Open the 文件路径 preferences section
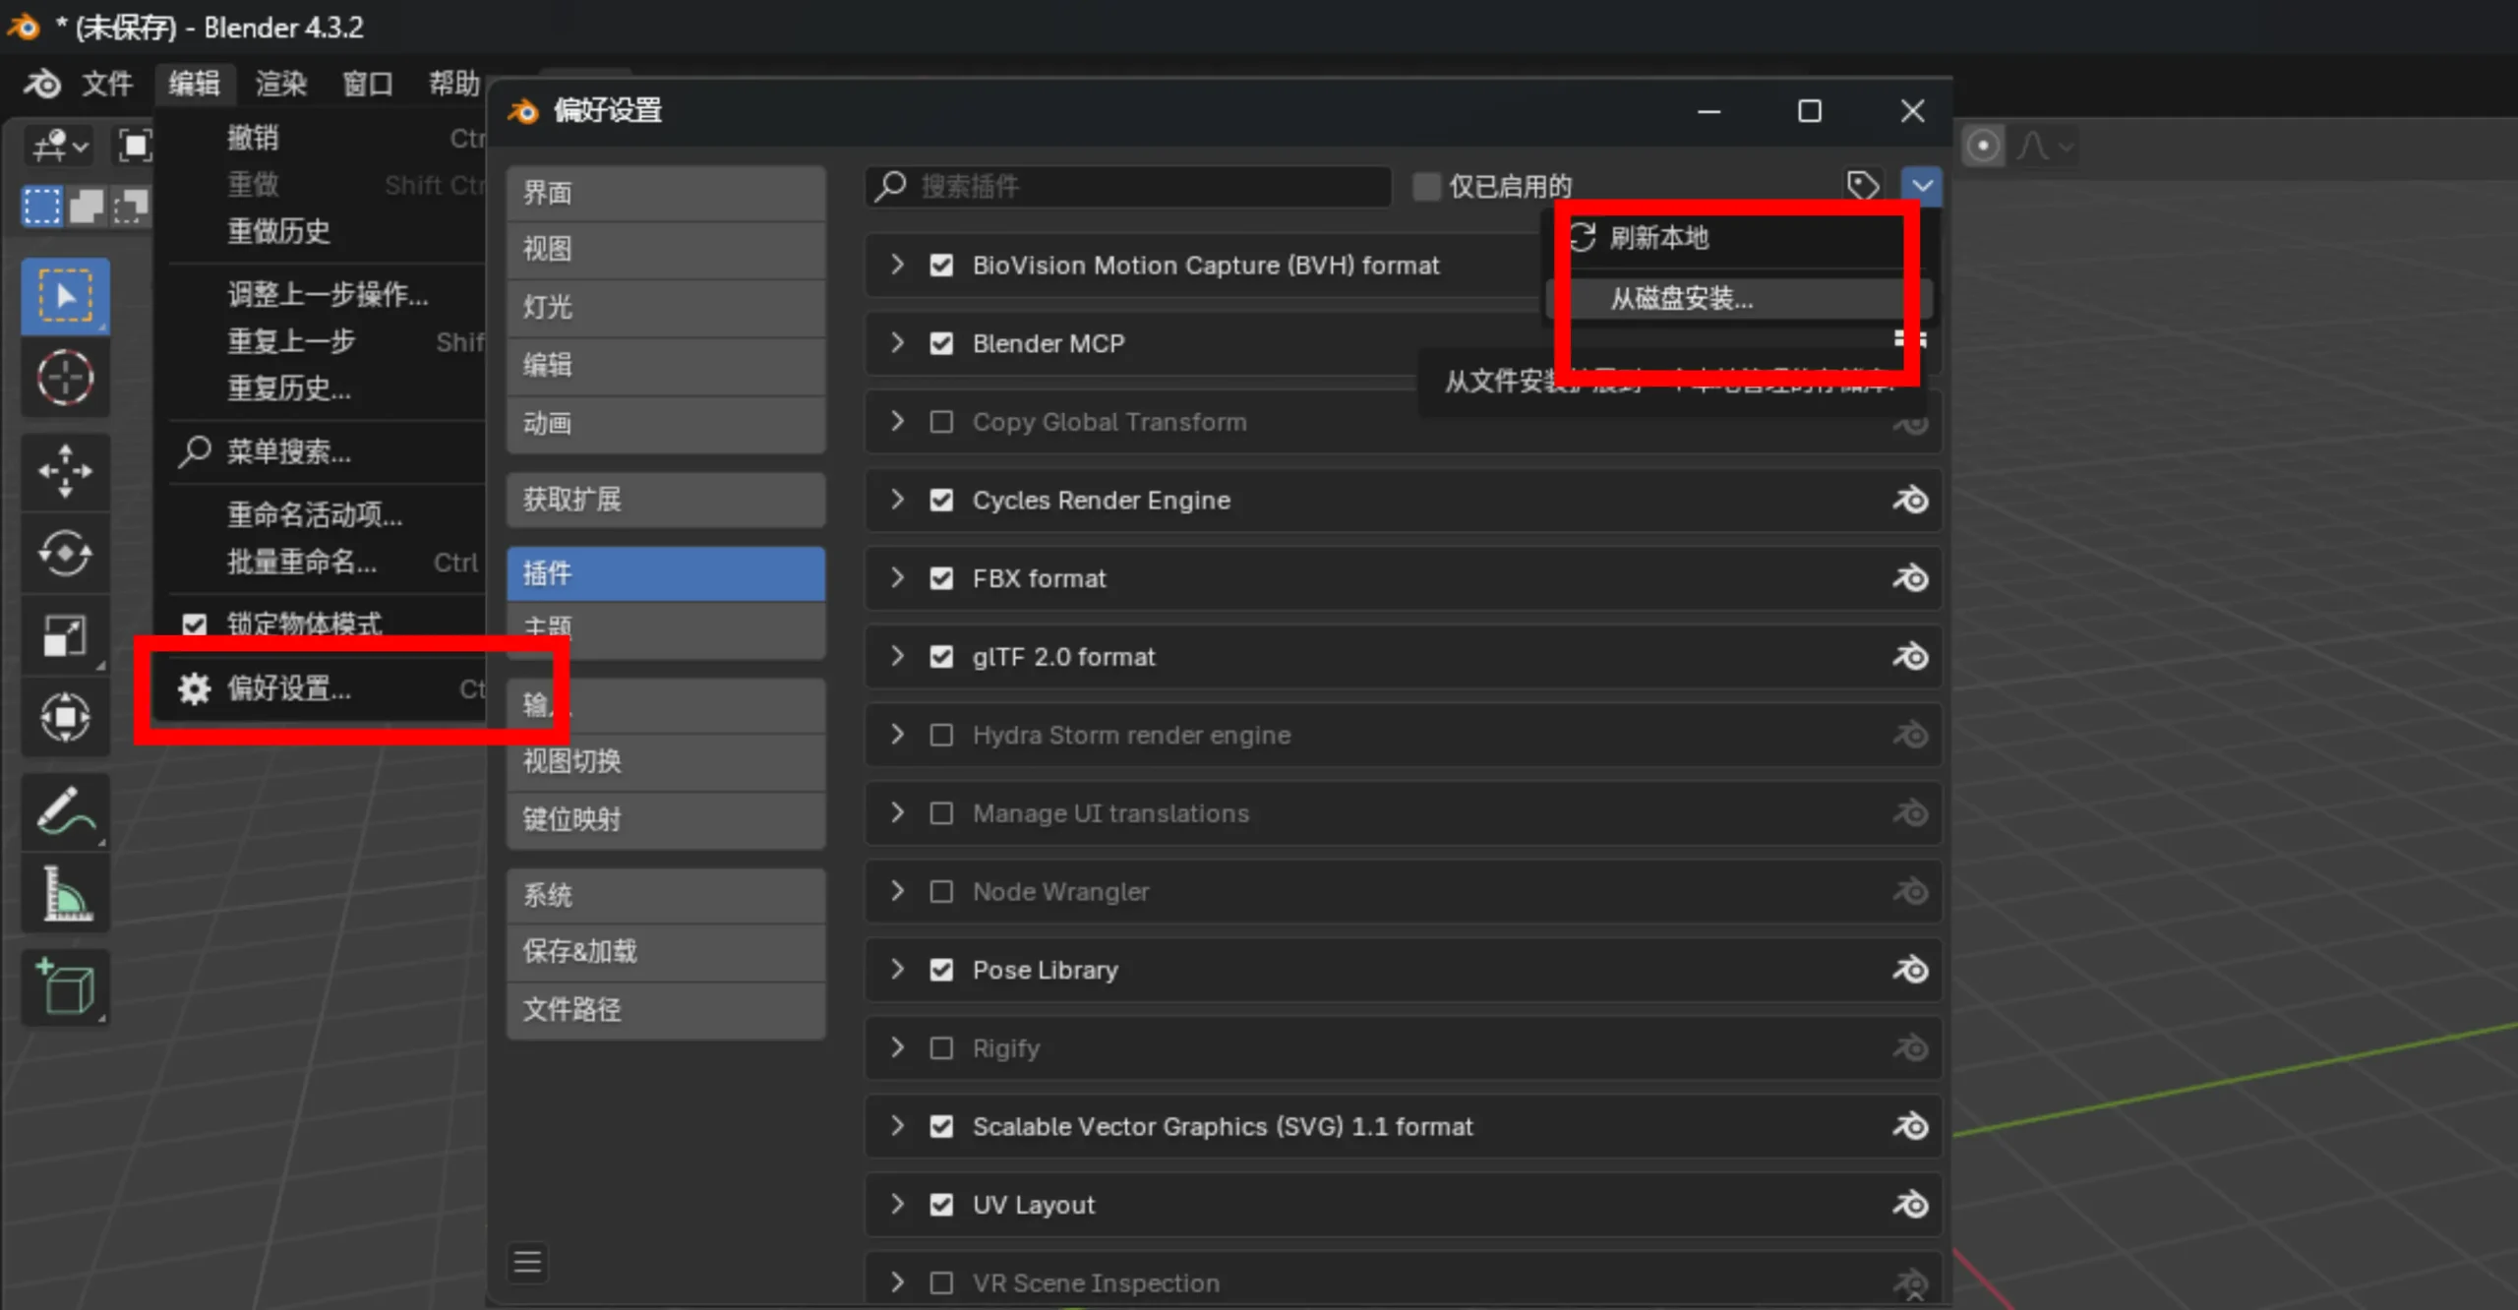Screen dimensions: 2518x1310 [x=666, y=1009]
